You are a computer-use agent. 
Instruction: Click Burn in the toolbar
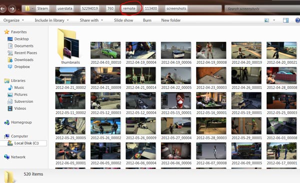coord(147,20)
